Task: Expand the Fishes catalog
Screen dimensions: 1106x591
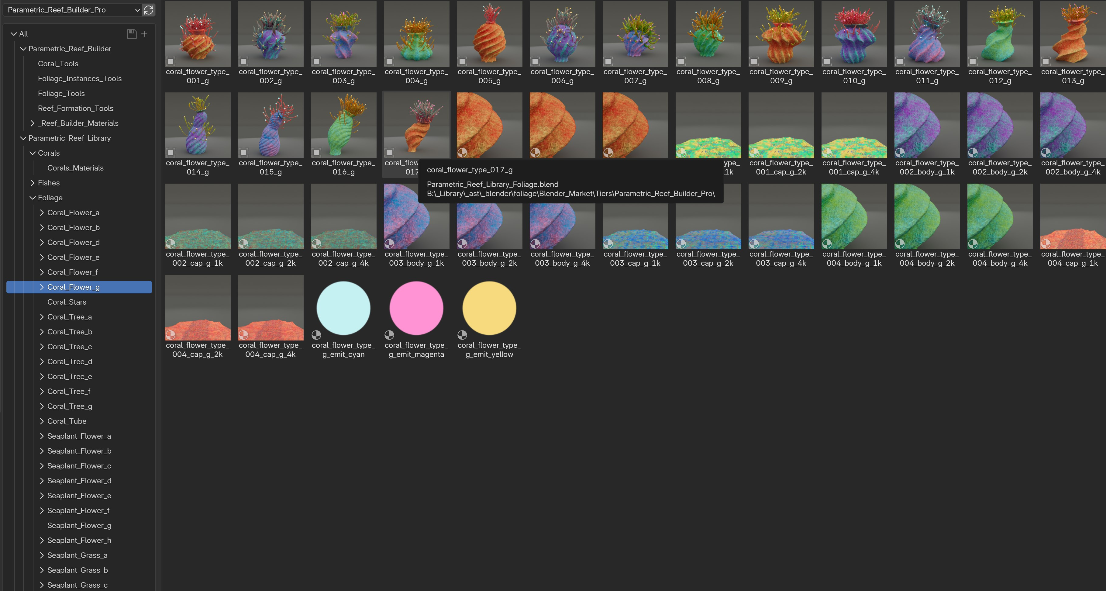Action: pos(33,183)
